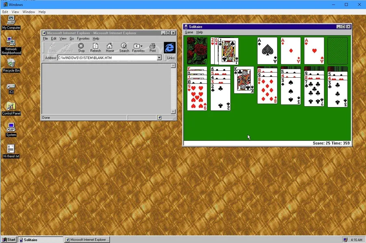Click the Print toolbar button
Viewport: 366px width, 243px height.
pyautogui.click(x=152, y=48)
